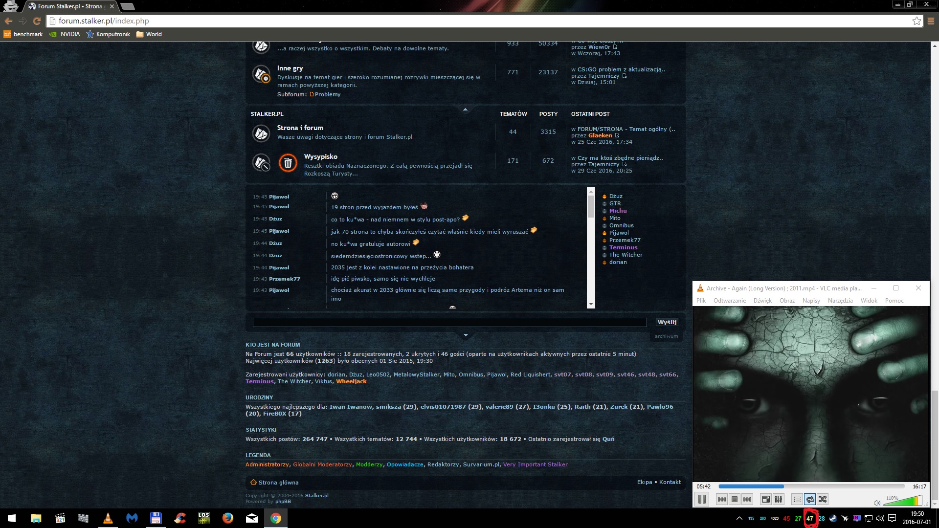Select user Michu in shoutbox online list

point(618,211)
